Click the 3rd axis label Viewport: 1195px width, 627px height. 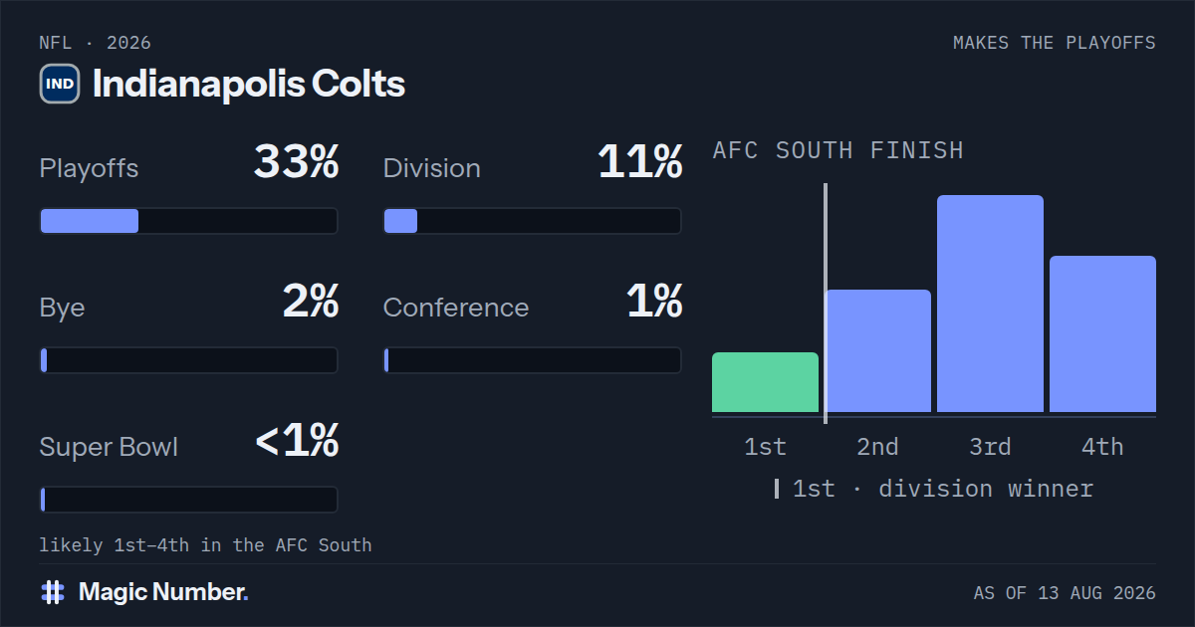click(x=990, y=447)
